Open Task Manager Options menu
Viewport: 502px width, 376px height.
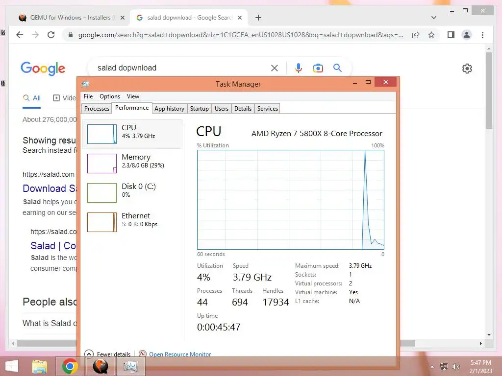coord(110,96)
